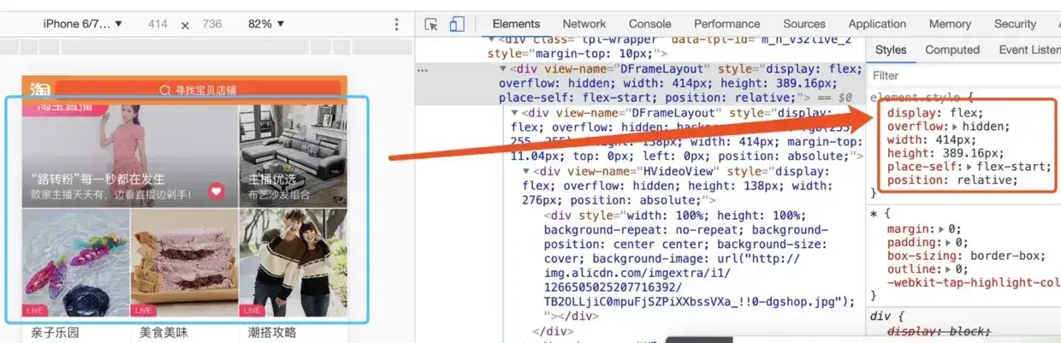This screenshot has height=343, width=1061.
Task: Collapse the HVideoView div node
Action: click(x=527, y=171)
